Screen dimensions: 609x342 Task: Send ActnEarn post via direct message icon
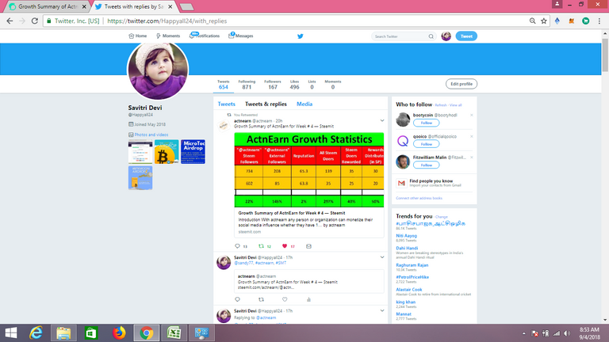308,246
